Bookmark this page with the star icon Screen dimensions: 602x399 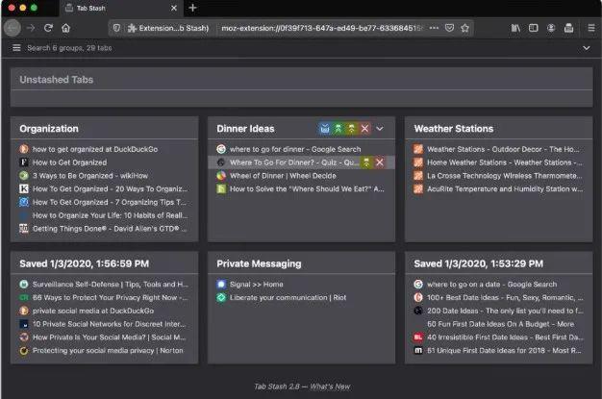coord(467,28)
